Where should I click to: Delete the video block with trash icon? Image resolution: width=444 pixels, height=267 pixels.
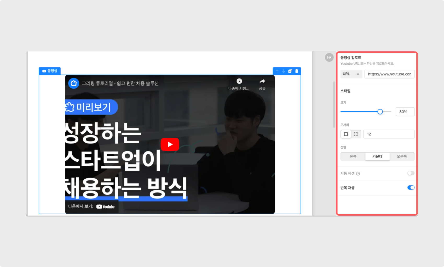[x=297, y=71]
